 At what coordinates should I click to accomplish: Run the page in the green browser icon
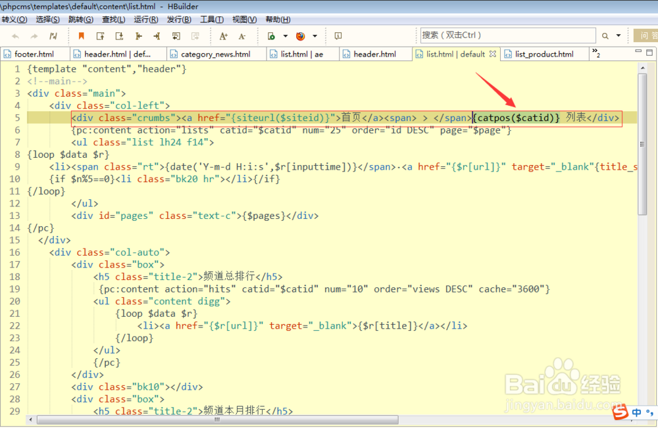click(x=272, y=36)
